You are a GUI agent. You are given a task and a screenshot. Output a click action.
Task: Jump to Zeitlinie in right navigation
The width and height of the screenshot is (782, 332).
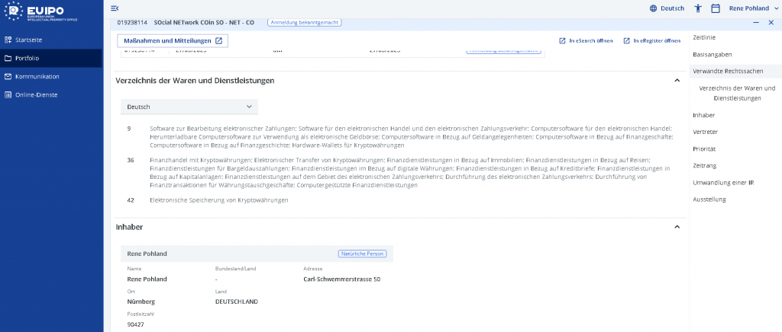[703, 37]
